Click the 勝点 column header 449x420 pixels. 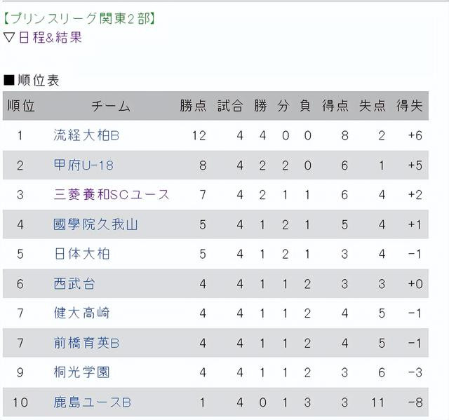(x=194, y=106)
